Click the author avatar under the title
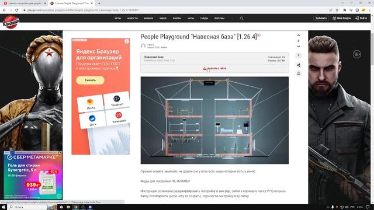The width and height of the screenshot is (374, 210). tap(143, 46)
